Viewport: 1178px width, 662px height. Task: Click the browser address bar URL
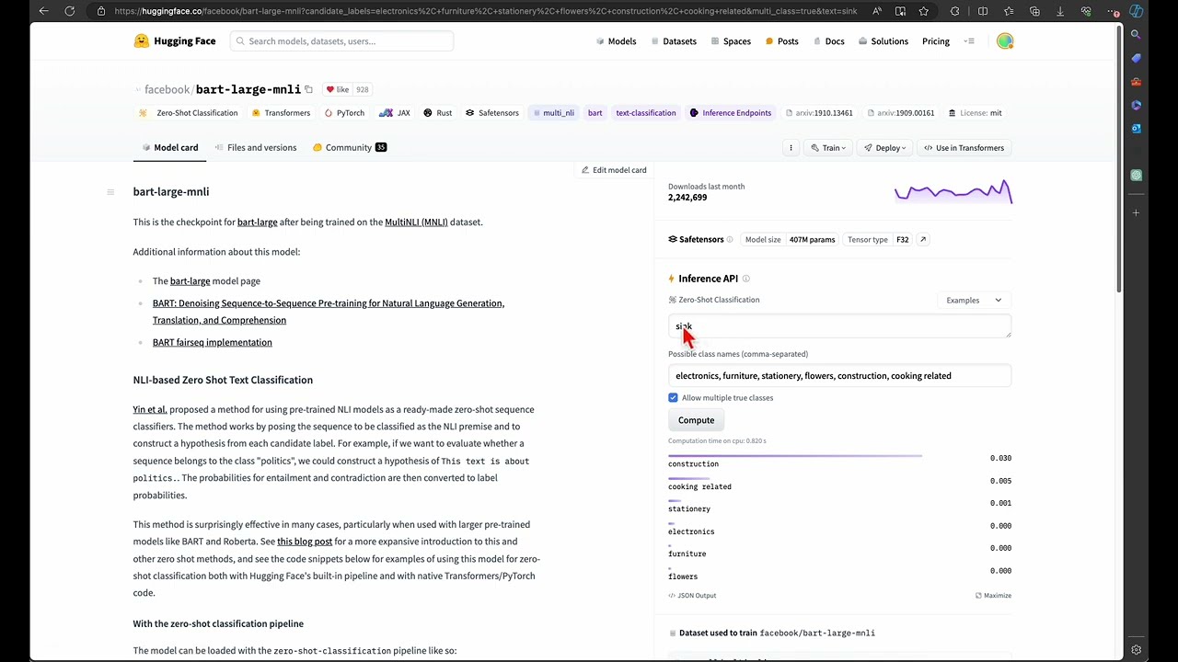[x=486, y=11]
